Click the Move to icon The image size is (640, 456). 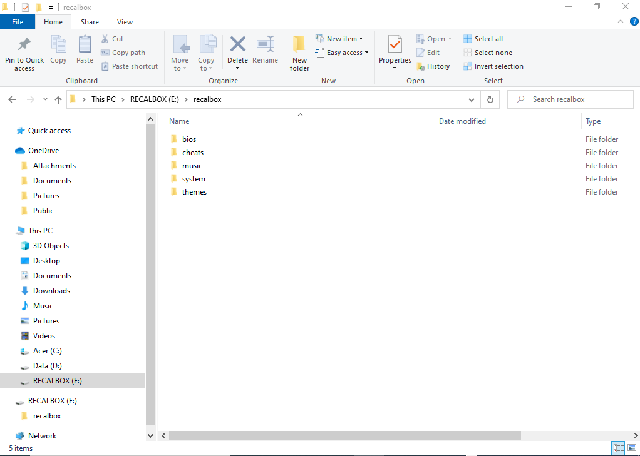(x=180, y=44)
